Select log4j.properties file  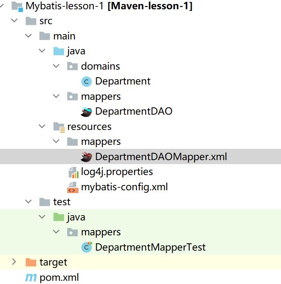coord(117,172)
